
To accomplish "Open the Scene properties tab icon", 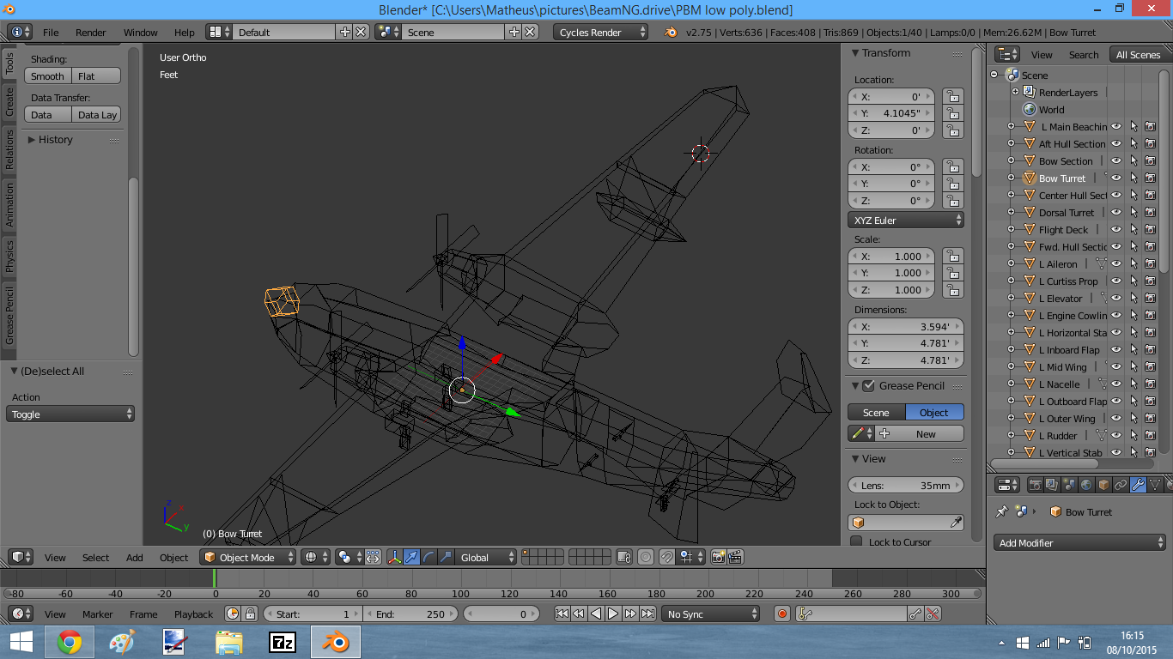I will (x=1070, y=485).
